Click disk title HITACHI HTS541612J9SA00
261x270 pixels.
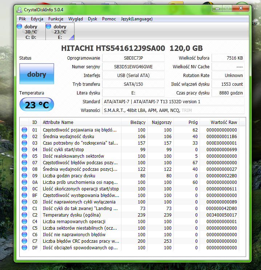113,48
